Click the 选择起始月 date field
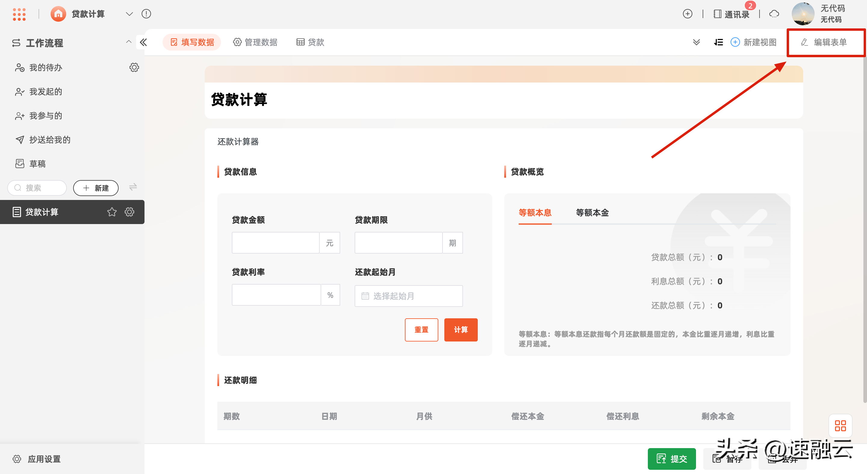The image size is (867, 474). [x=409, y=296]
